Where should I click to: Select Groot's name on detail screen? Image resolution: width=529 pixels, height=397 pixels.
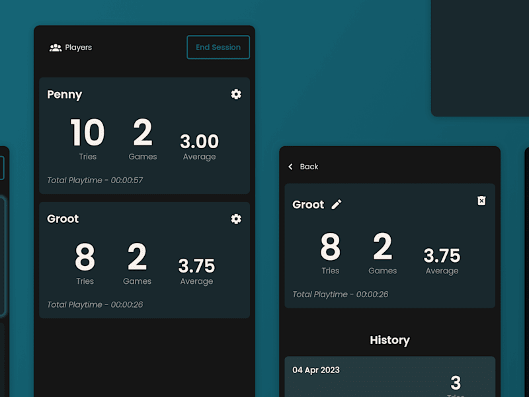pyautogui.click(x=308, y=204)
